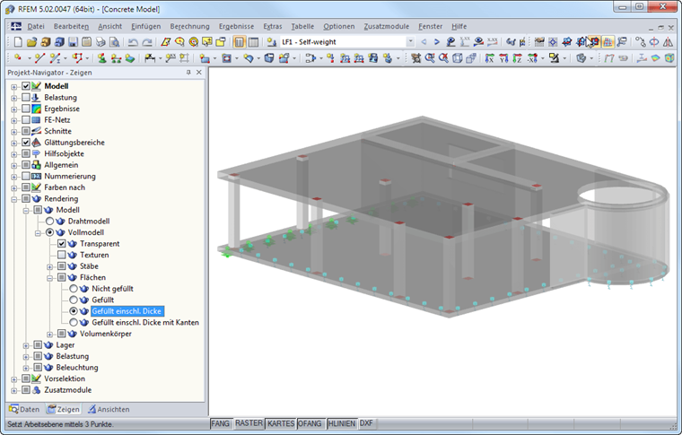Set view in X direction icon
Screen dimensions: 682x435
(489, 57)
